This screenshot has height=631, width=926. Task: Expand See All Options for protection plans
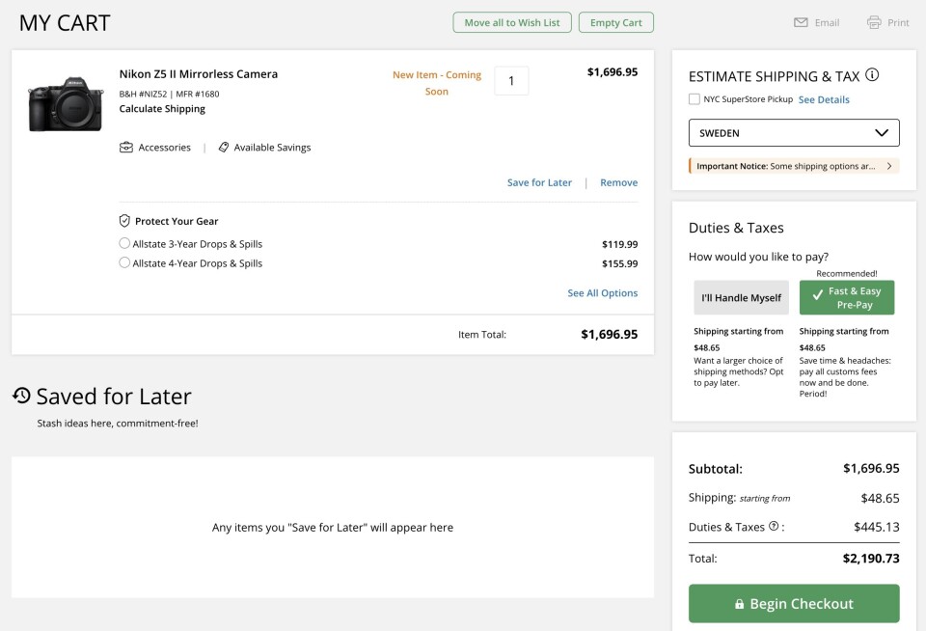tap(602, 293)
